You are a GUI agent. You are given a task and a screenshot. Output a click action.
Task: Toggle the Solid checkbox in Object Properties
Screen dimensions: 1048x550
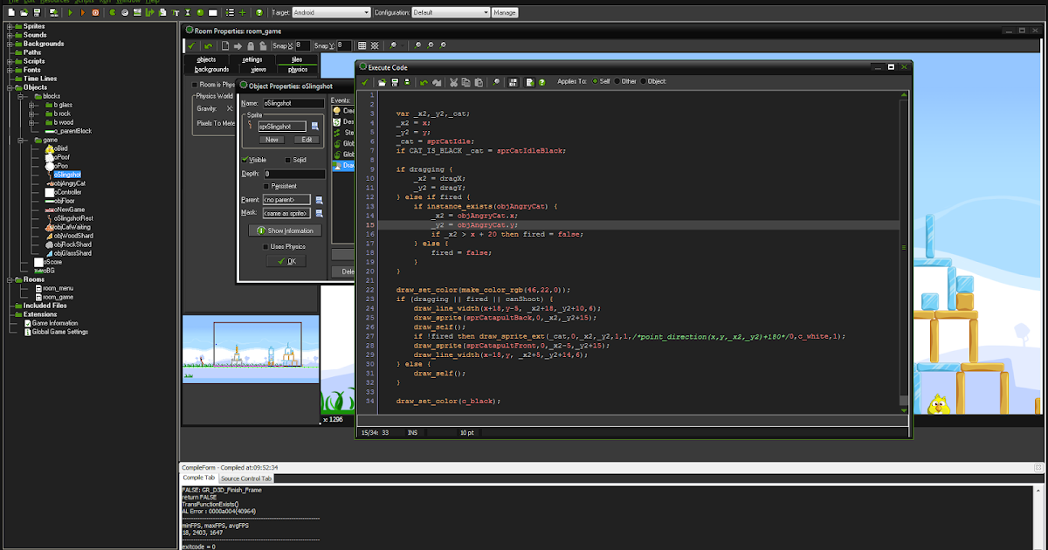[288, 160]
